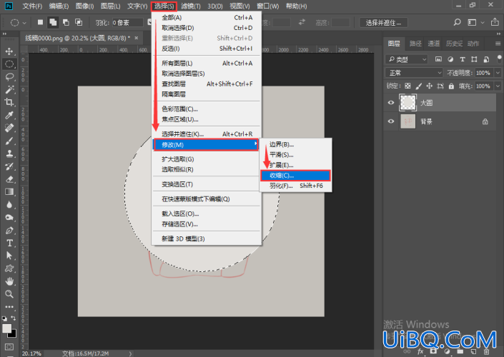Open the layer filter 类型 dropdown
This screenshot has height=357, width=504.
407,59
